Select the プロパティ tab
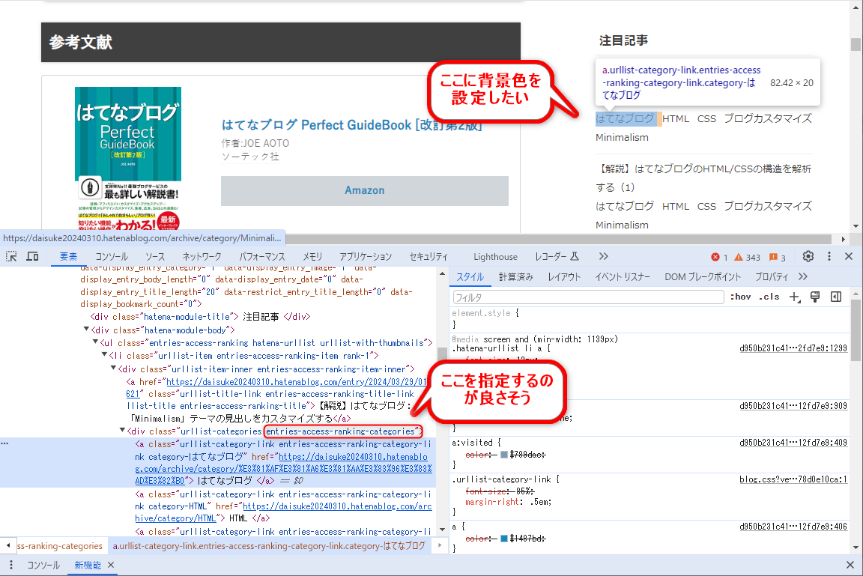 pos(771,276)
